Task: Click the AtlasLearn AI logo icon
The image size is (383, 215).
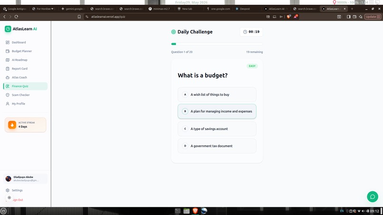Action: point(8,29)
